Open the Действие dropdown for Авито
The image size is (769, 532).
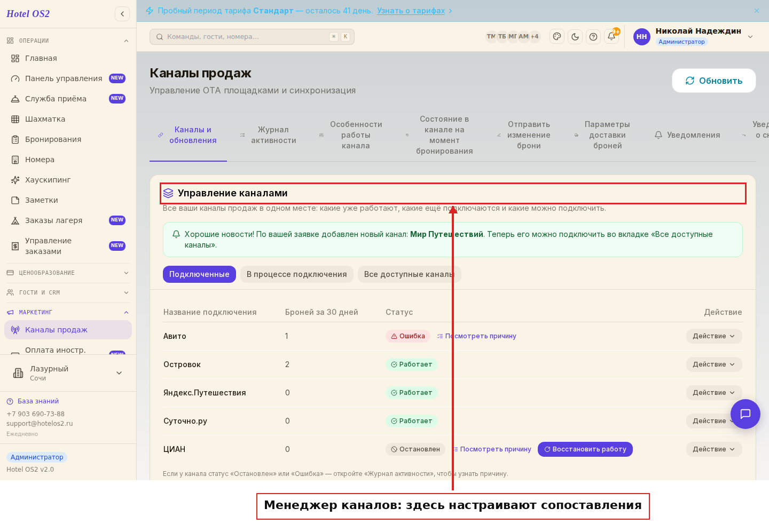coord(714,336)
